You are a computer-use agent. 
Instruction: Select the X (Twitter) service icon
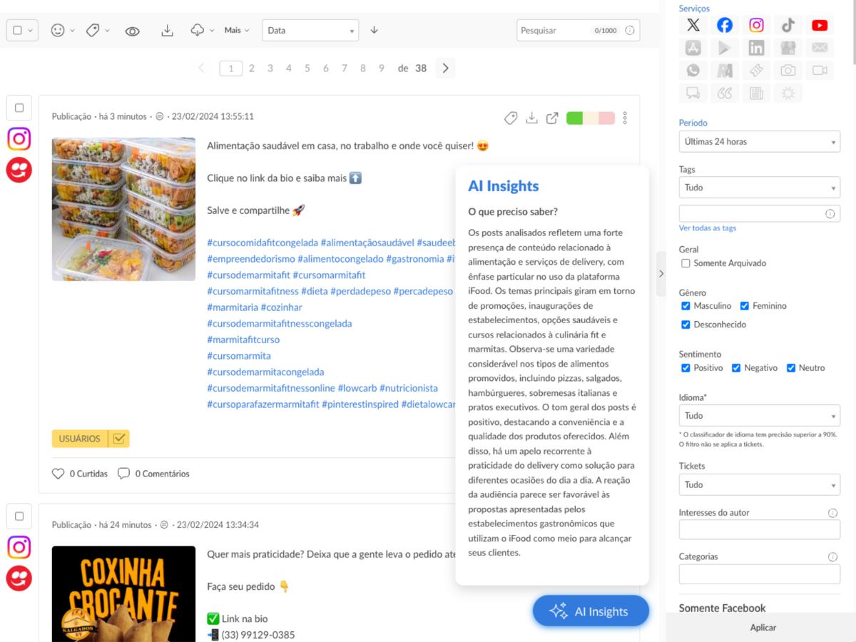(x=693, y=26)
